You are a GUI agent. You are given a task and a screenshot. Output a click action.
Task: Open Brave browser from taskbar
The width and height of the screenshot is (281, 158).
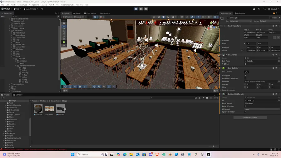[x=157, y=155]
